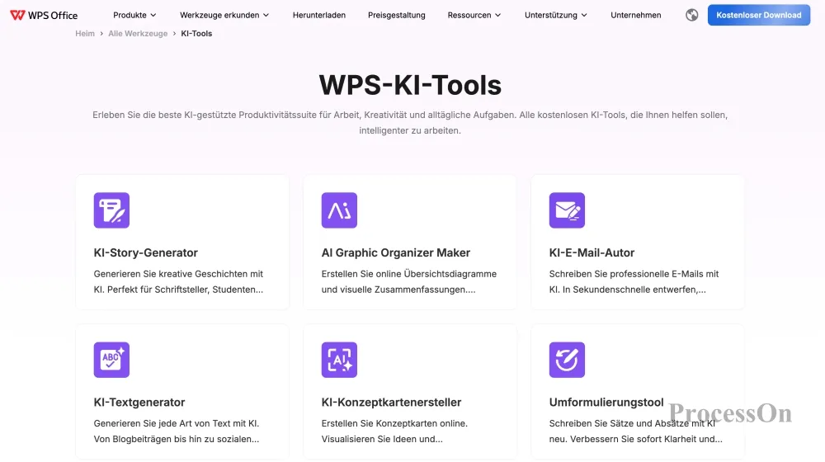The image size is (825, 462).
Task: Open the Preisgestaltung page
Action: pyautogui.click(x=397, y=15)
